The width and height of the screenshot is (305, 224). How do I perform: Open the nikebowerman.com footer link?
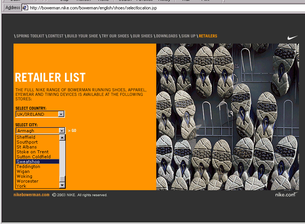click(32, 195)
